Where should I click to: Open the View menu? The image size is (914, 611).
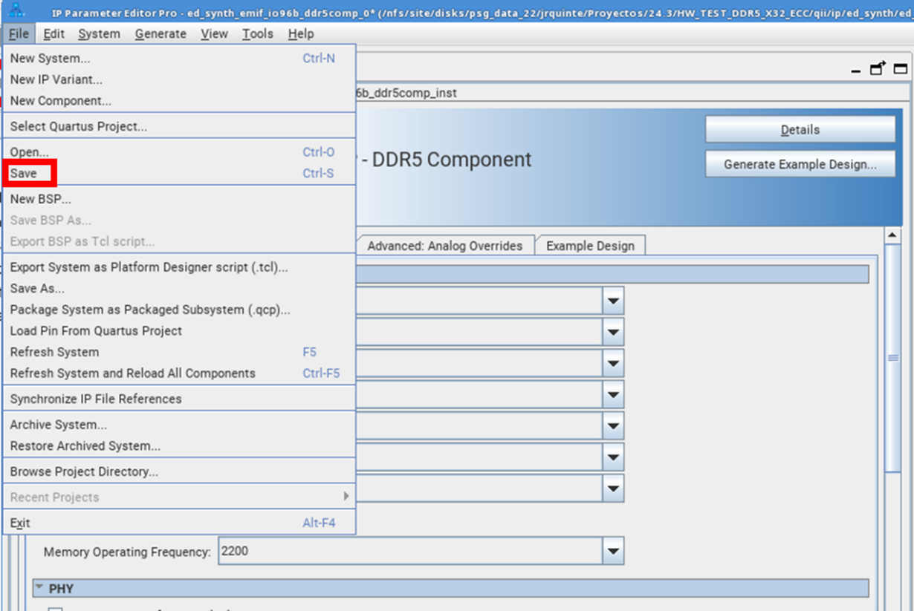tap(214, 33)
